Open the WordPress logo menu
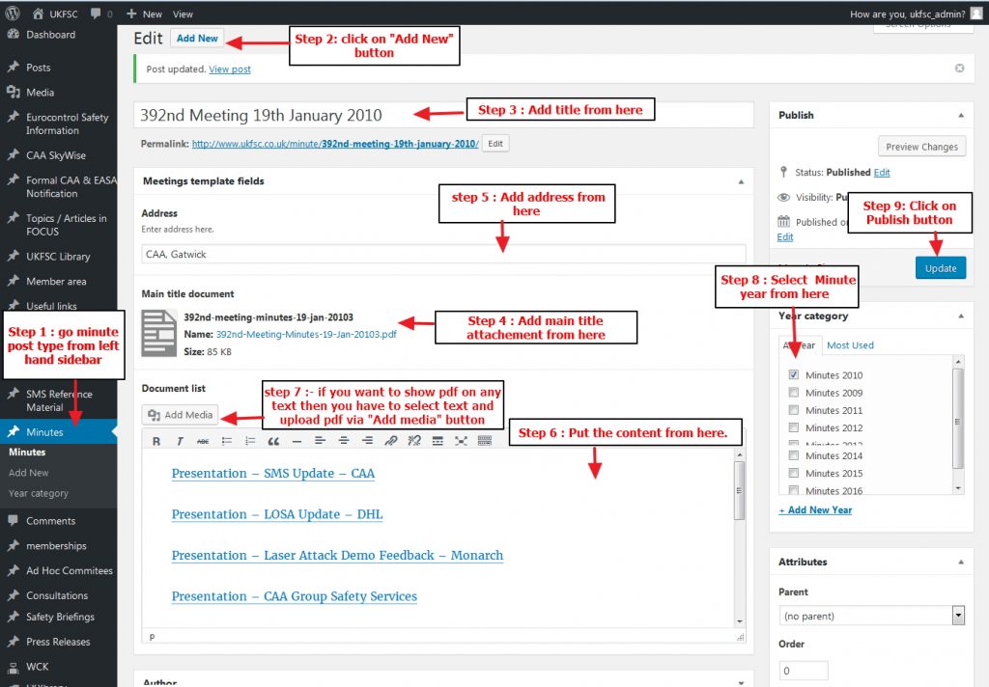This screenshot has height=687, width=989. 13,14
